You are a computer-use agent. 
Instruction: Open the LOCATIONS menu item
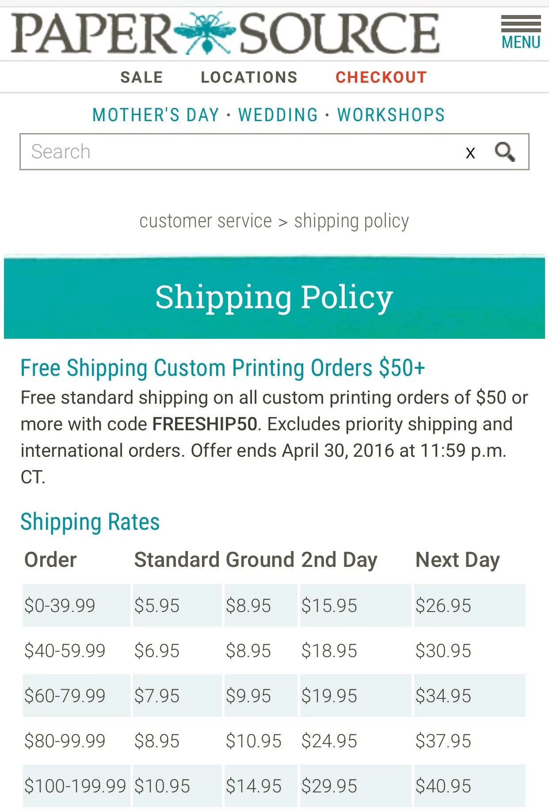(x=249, y=77)
